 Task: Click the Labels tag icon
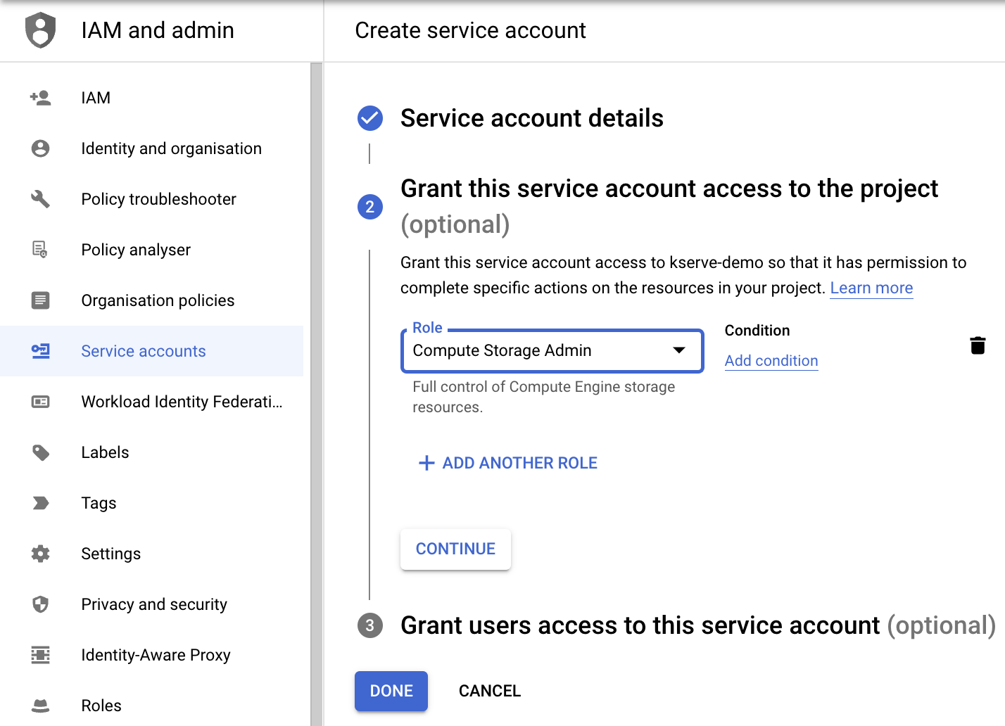point(40,452)
